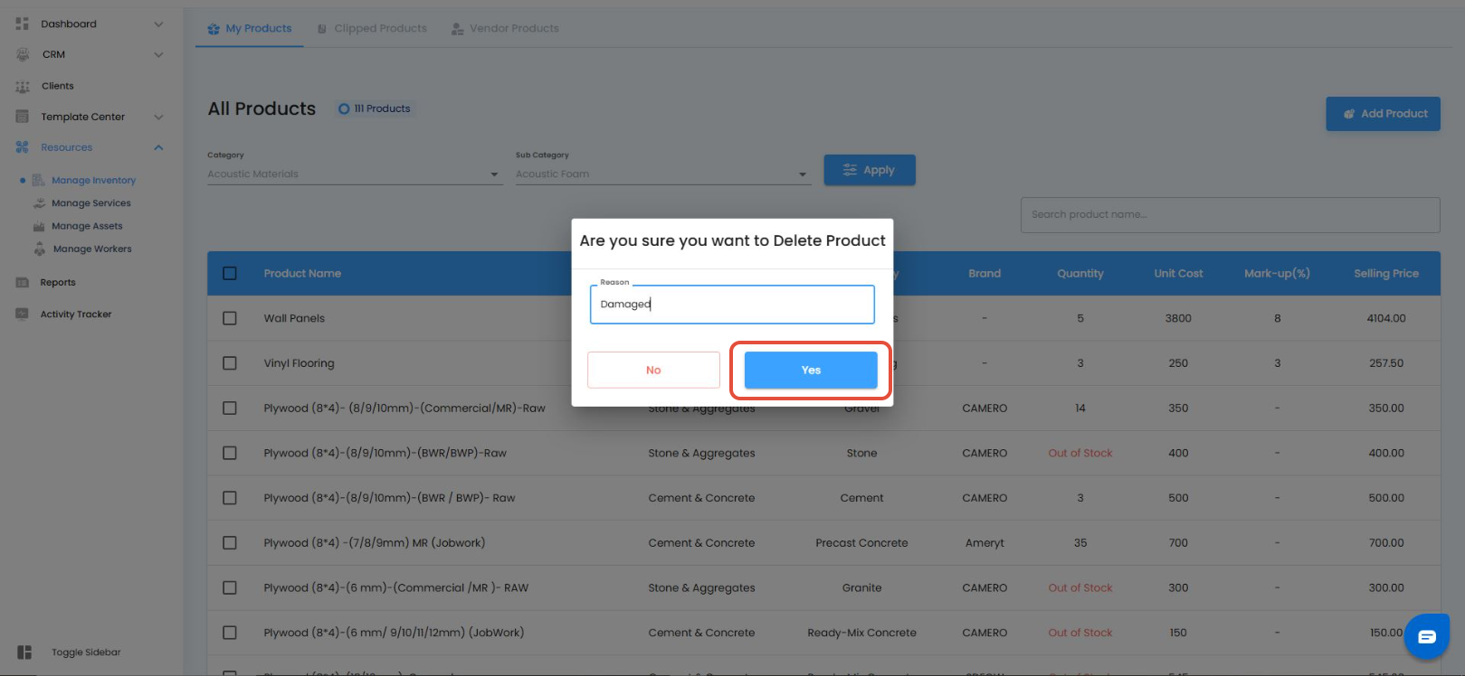Click the Clients icon in sidebar
The height and width of the screenshot is (676, 1465).
pyautogui.click(x=23, y=87)
